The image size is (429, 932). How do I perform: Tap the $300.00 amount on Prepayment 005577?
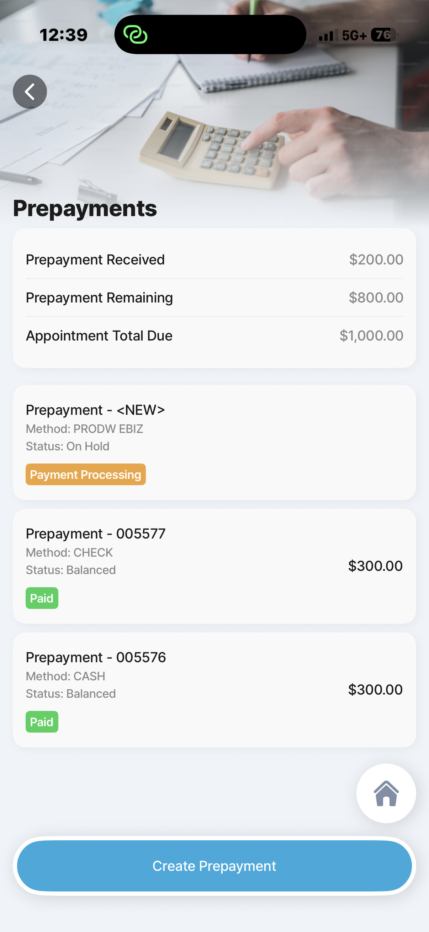(375, 566)
